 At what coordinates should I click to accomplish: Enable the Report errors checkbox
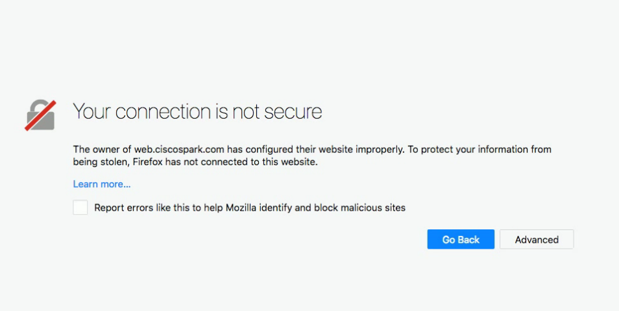tap(80, 207)
